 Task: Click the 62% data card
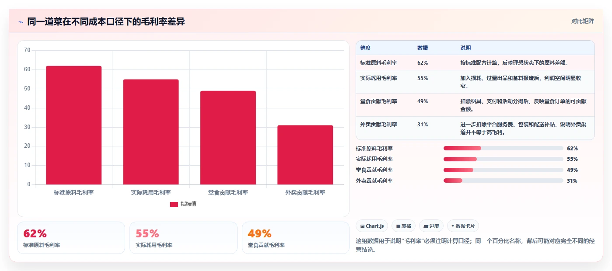click(x=71, y=238)
